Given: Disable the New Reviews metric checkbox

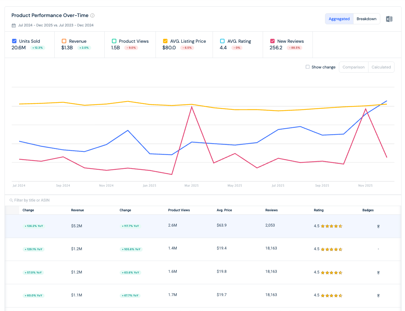Looking at the screenshot, I should (x=272, y=41).
